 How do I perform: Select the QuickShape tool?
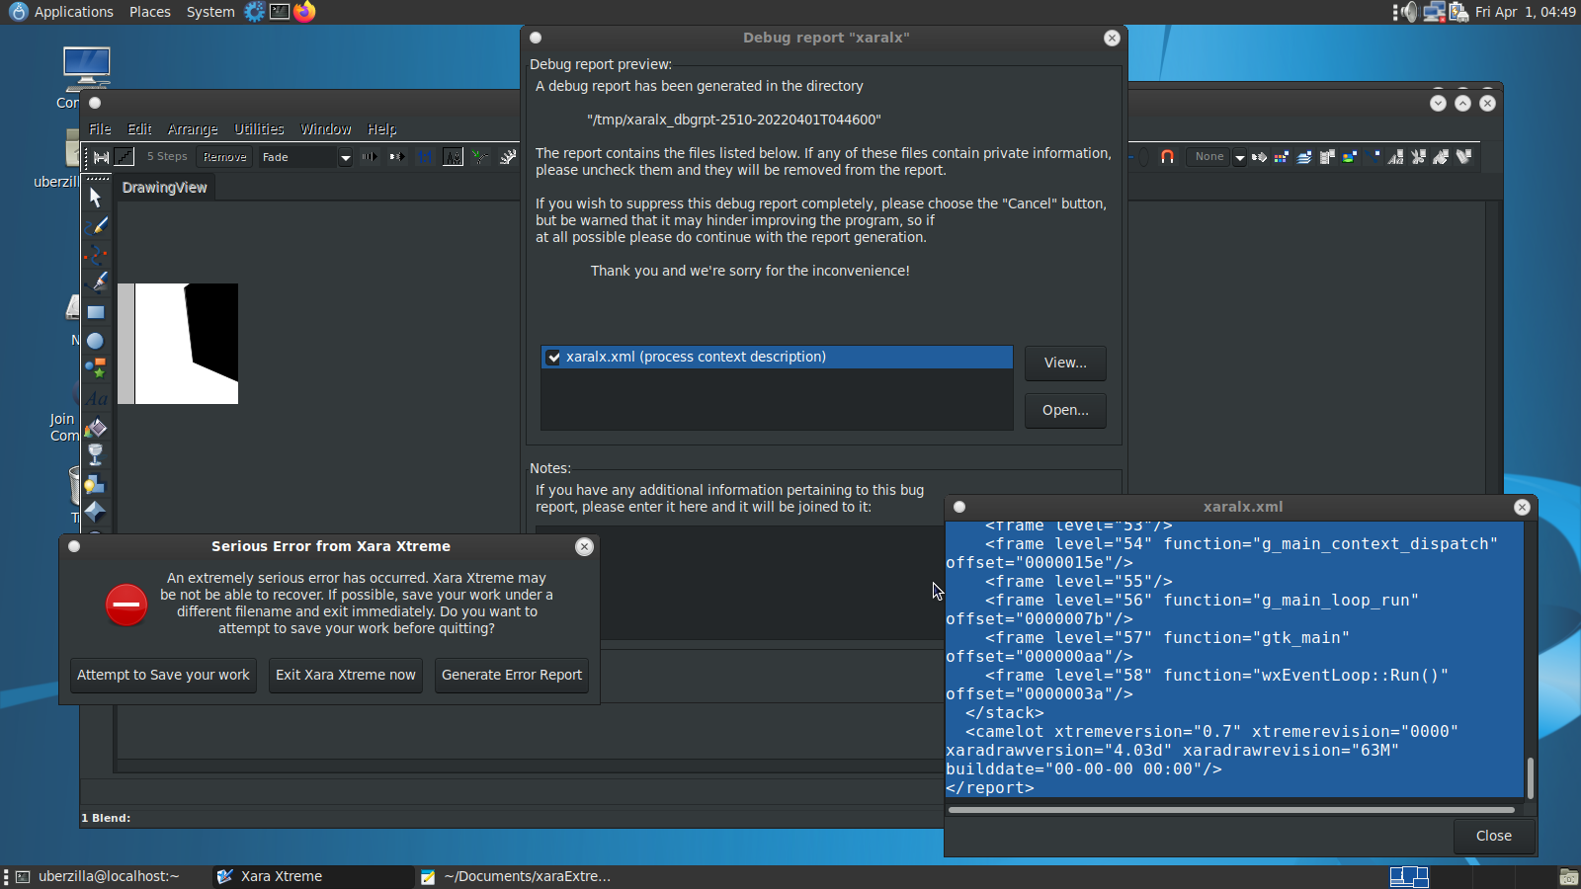pos(96,369)
